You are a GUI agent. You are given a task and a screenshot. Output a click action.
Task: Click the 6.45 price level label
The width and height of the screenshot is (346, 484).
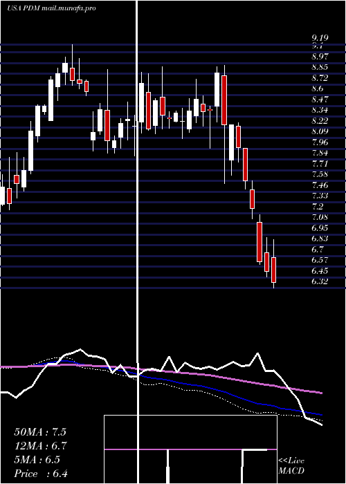coord(320,271)
